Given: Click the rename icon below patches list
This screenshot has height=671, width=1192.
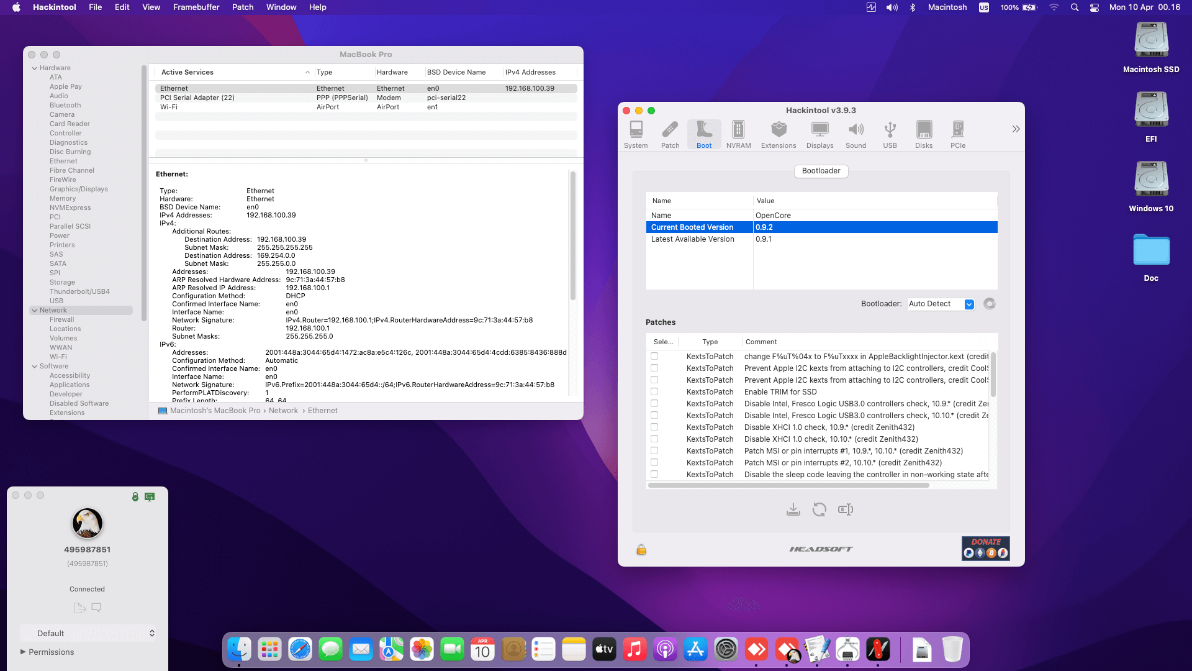Looking at the screenshot, I should pos(846,509).
